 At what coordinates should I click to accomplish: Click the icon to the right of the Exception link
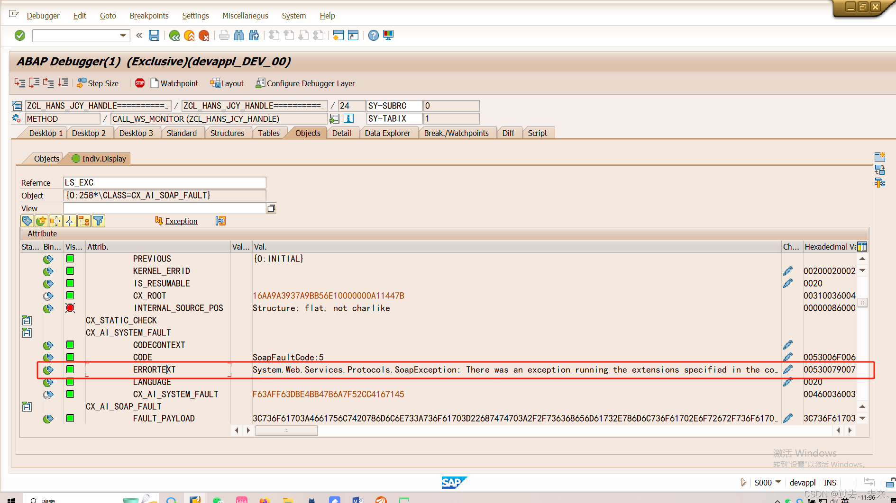220,221
